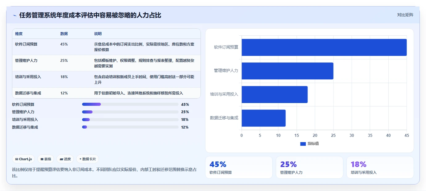This screenshot has width=426, height=191.
Task: Select the 数据卡片 tag chip
Action: pos(88,159)
